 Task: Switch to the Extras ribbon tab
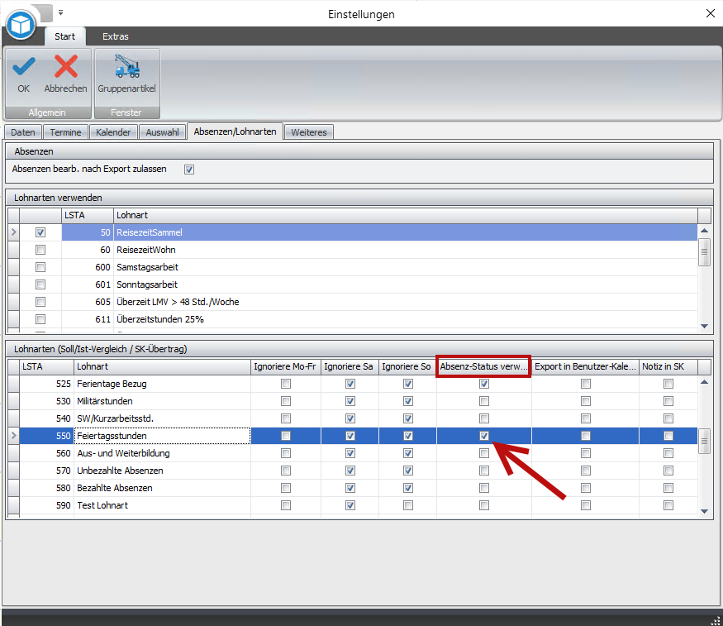pyautogui.click(x=116, y=36)
